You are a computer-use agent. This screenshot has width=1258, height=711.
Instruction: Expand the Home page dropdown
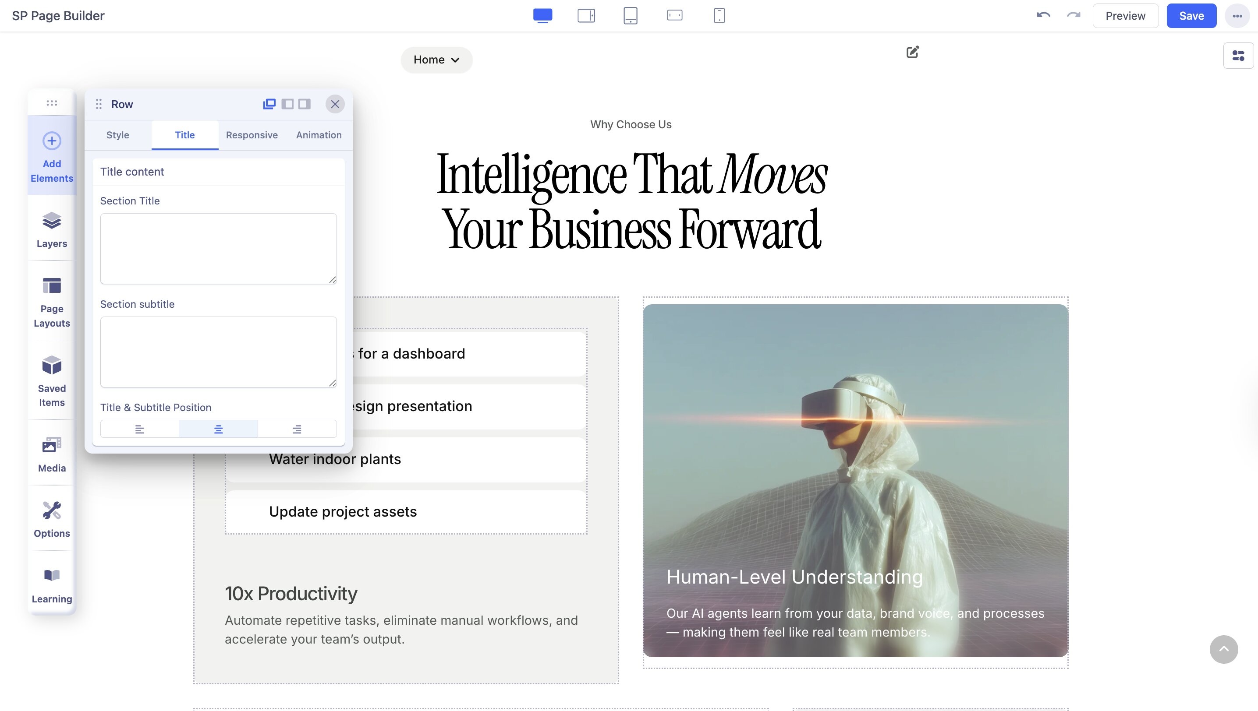436,60
